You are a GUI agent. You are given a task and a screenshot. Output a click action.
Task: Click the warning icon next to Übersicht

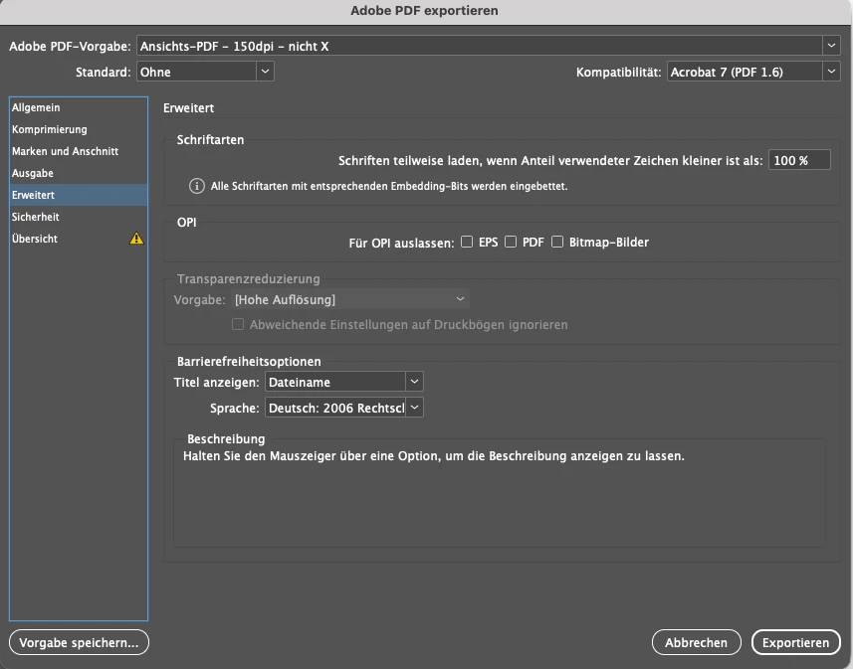click(136, 238)
